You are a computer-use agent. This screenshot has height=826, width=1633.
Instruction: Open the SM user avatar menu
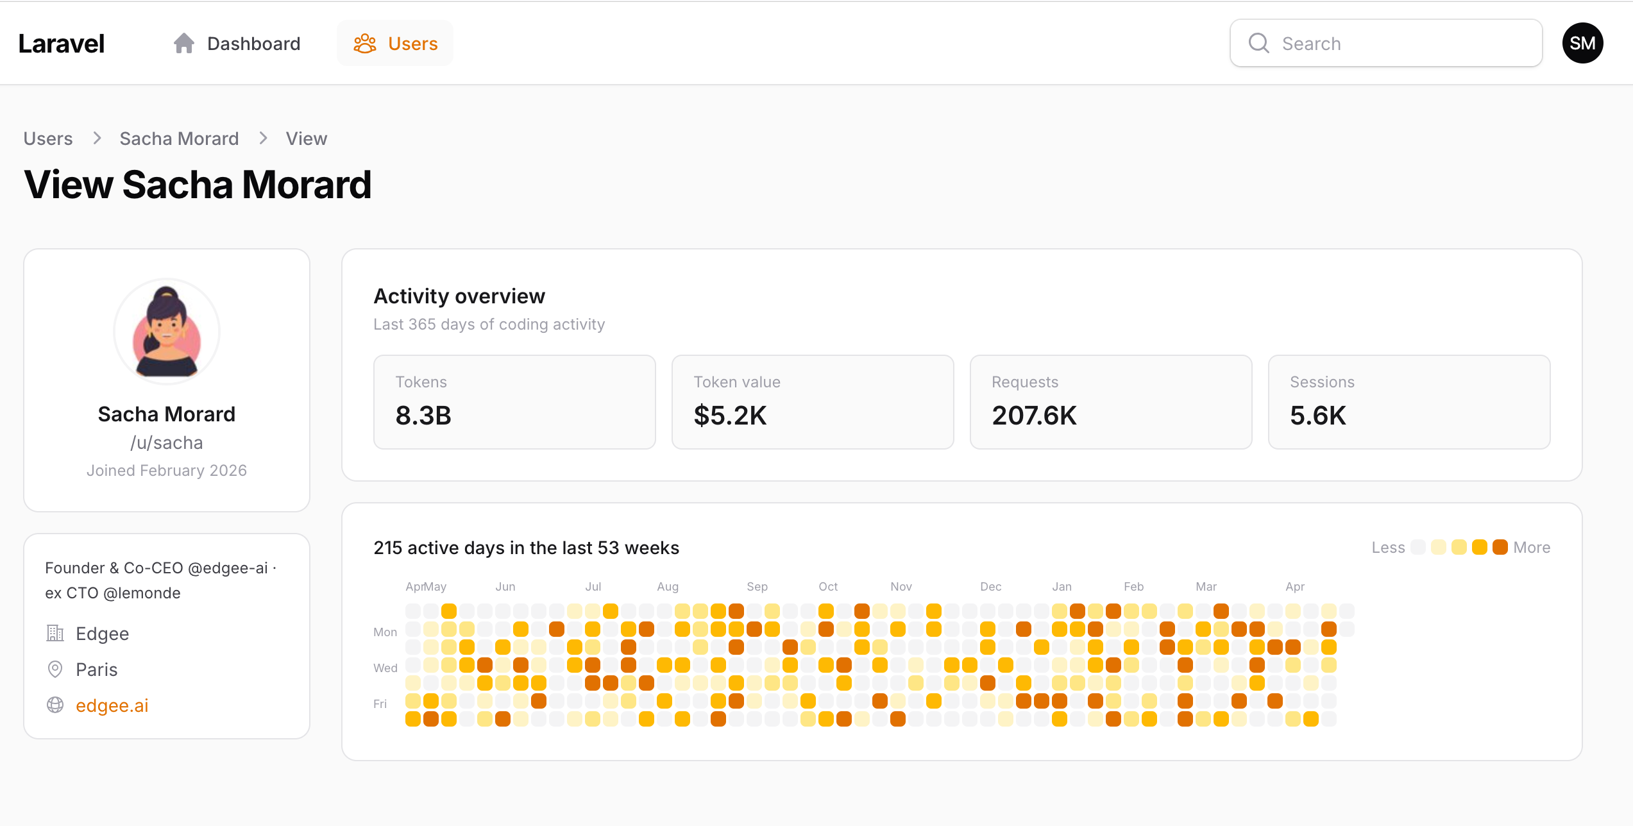click(x=1582, y=43)
